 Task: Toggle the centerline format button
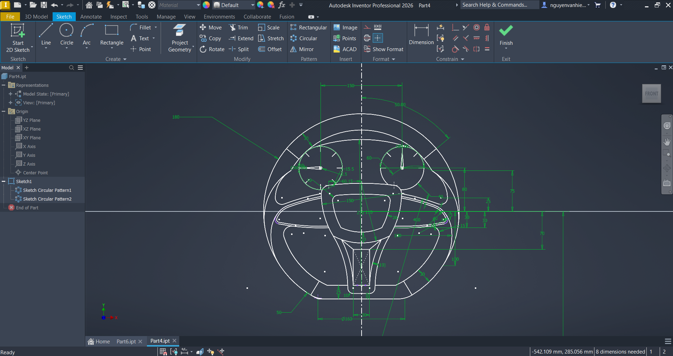click(x=367, y=38)
